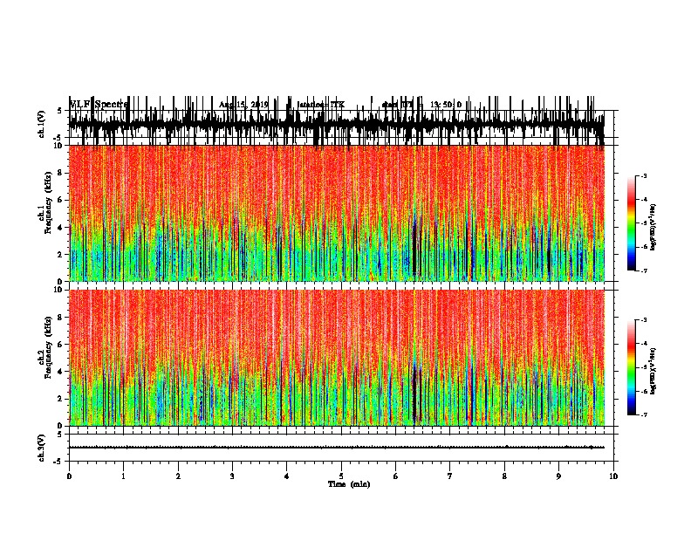
Task: Click the start UT '13:50:0' text
Action: coord(446,105)
